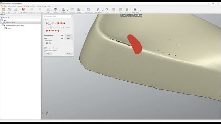This screenshot has height=124, width=221.
Task: Click the Pattern toolbar icon
Action: [x=107, y=9]
